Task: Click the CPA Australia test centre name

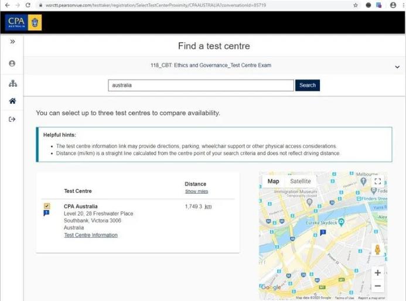Action: pos(80,206)
